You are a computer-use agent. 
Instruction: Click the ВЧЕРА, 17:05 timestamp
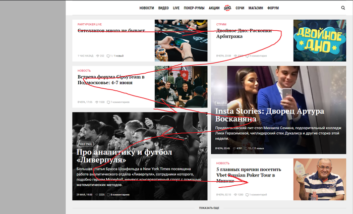click(85, 102)
